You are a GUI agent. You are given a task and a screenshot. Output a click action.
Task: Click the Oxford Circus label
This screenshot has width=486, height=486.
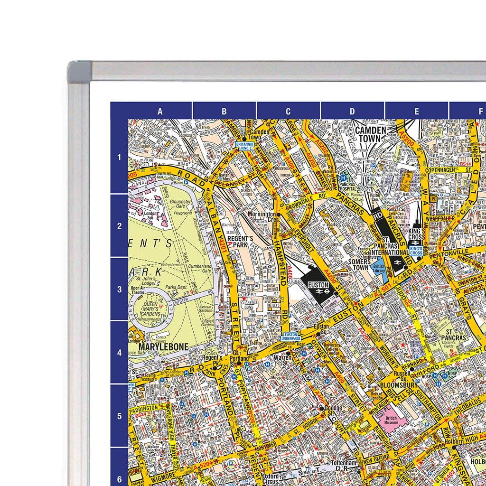[x=270, y=479]
